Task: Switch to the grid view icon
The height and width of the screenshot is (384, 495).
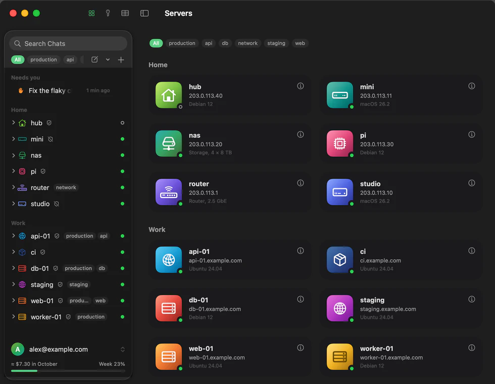Action: pos(91,13)
